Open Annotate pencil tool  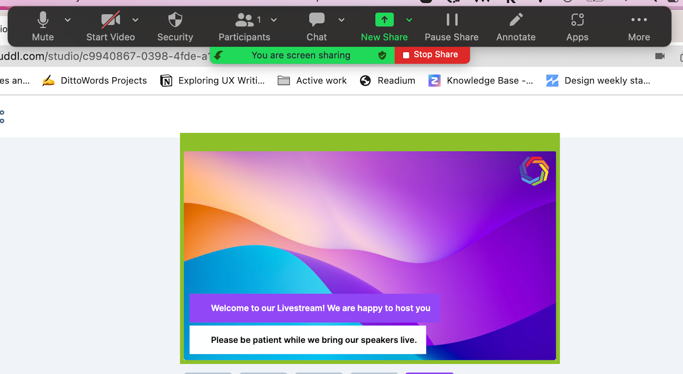click(516, 26)
